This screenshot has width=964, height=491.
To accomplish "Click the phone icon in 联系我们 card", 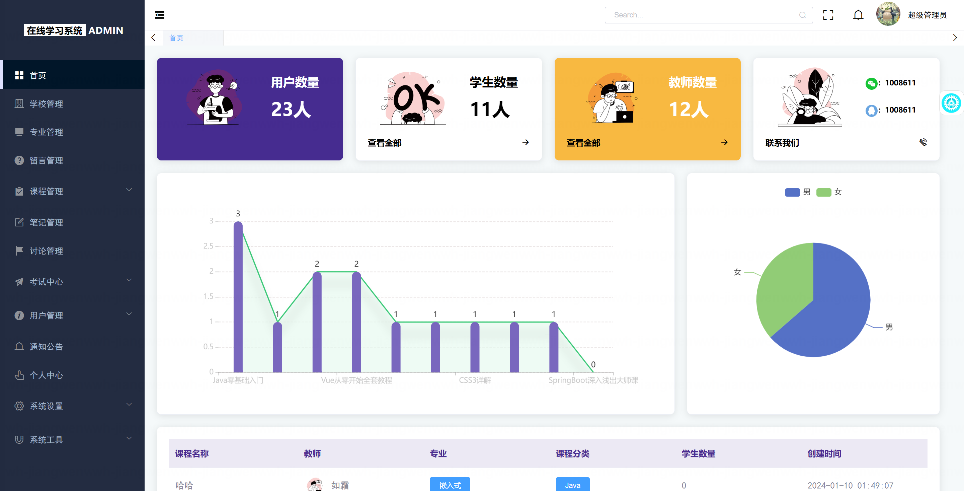I will [x=923, y=142].
